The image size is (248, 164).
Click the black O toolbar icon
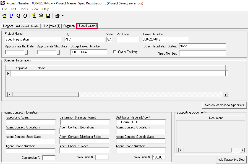pos(25,16)
